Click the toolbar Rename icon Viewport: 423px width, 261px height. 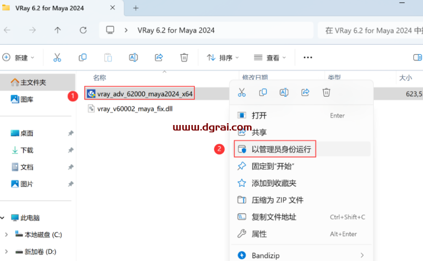click(133, 57)
